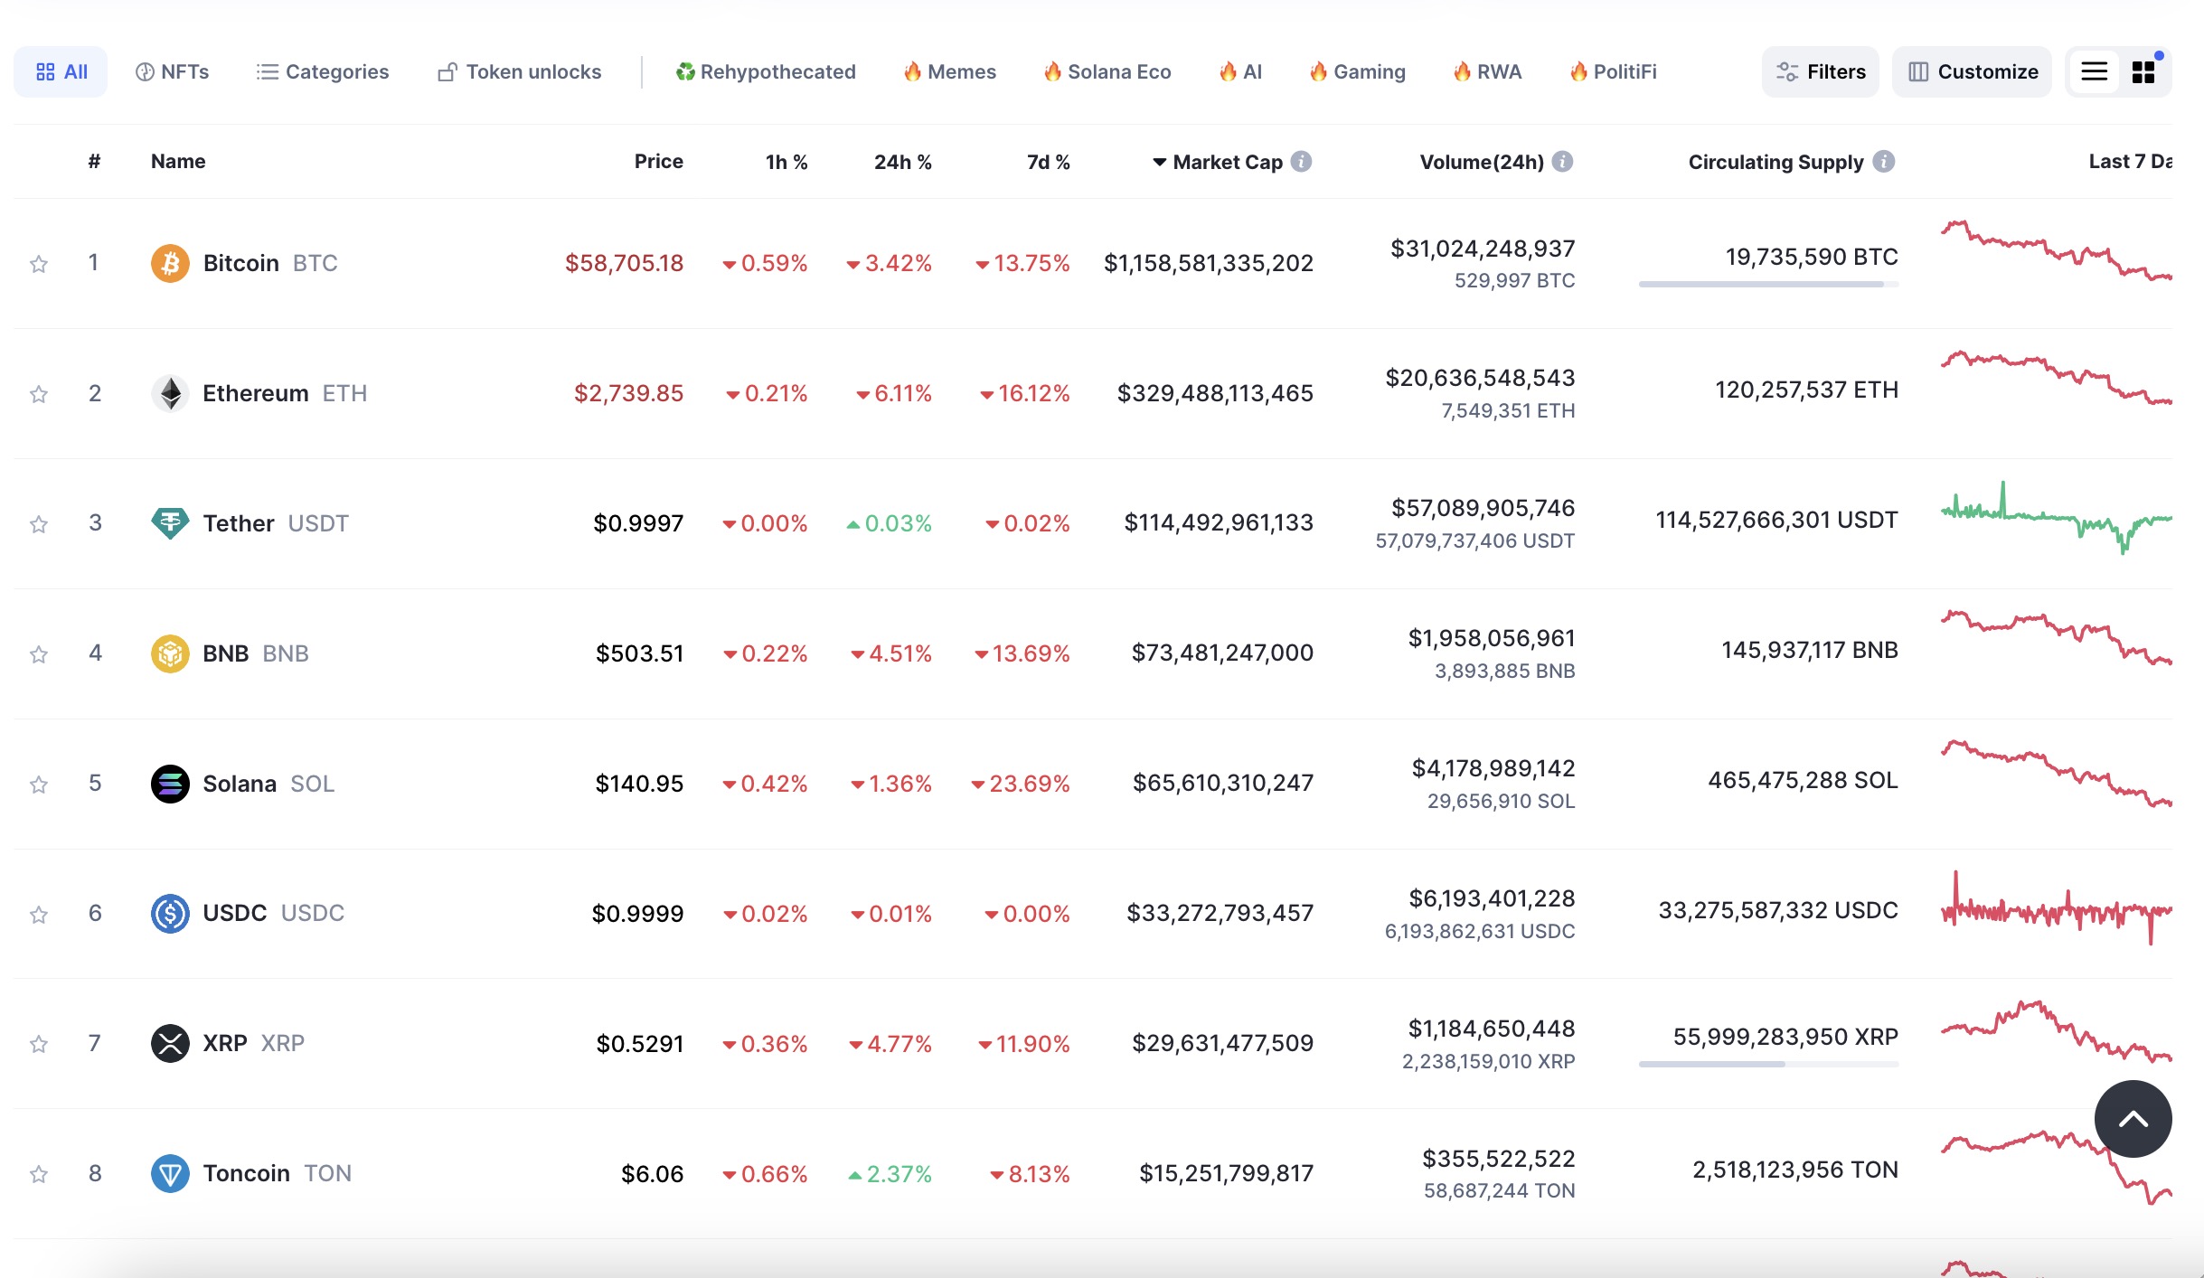Sort by 1h % column header
Viewport: 2204px width, 1278px height.
pos(786,162)
